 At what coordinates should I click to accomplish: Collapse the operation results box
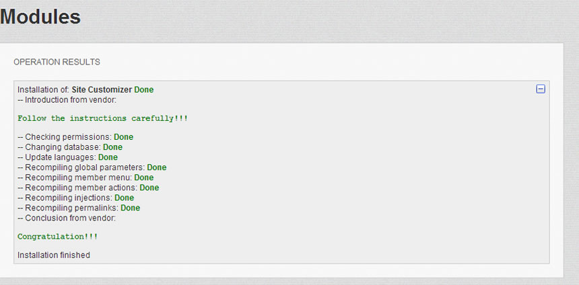(541, 89)
